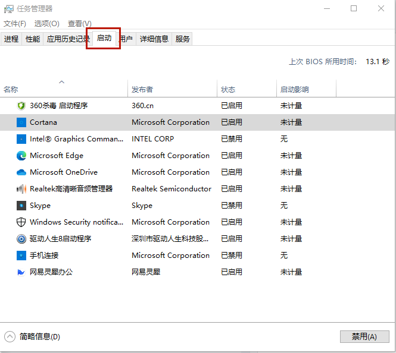Switch to the 进程 tab

tap(11, 39)
